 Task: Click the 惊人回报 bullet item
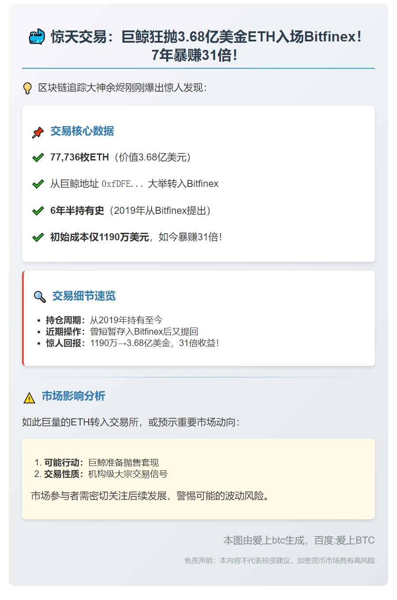(x=132, y=343)
